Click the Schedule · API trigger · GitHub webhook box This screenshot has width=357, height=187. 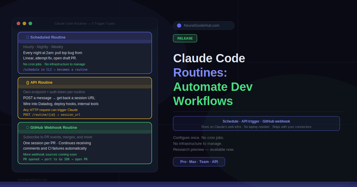click(x=256, y=123)
